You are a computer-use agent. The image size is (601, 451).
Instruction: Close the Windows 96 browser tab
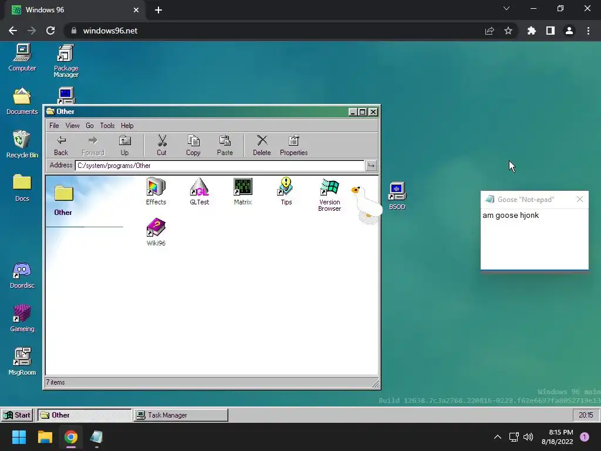(x=136, y=10)
